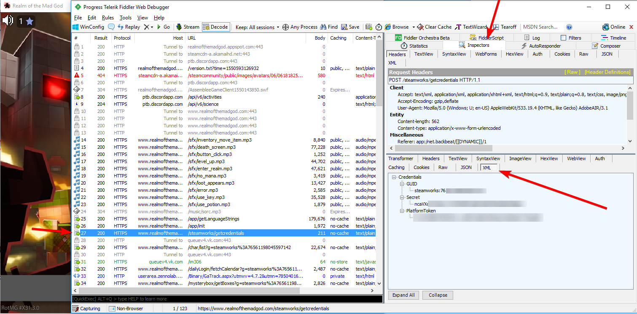Click the Any Process crosshair target
This screenshot has width=637, height=314.
(x=285, y=27)
